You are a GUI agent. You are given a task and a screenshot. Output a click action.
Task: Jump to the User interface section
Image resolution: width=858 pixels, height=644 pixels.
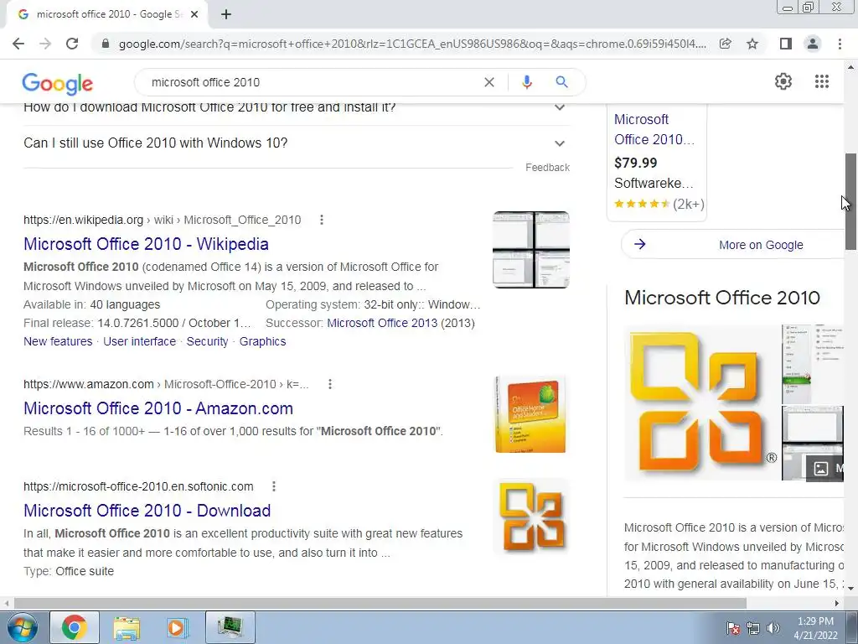(140, 341)
